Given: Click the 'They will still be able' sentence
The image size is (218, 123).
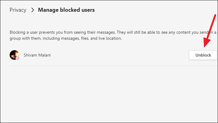Looking at the screenshot, I should (x=167, y=32).
